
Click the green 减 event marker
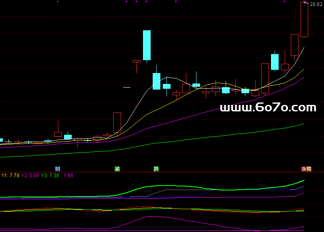pyautogui.click(x=117, y=169)
